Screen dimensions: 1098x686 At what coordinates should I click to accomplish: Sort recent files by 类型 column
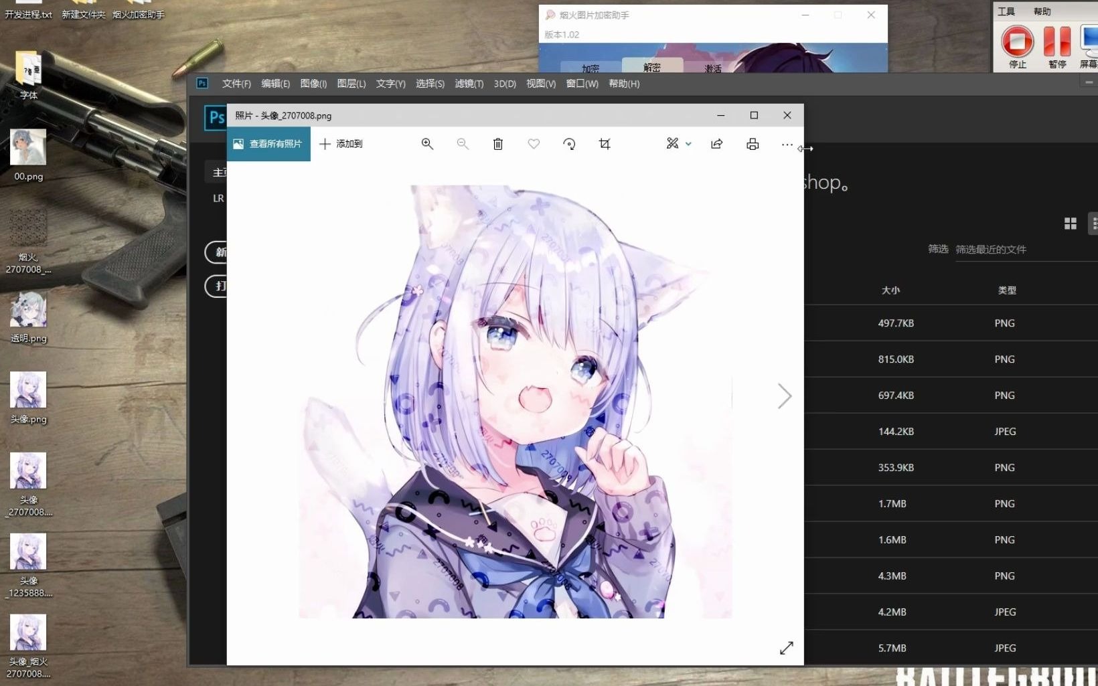click(x=1006, y=290)
